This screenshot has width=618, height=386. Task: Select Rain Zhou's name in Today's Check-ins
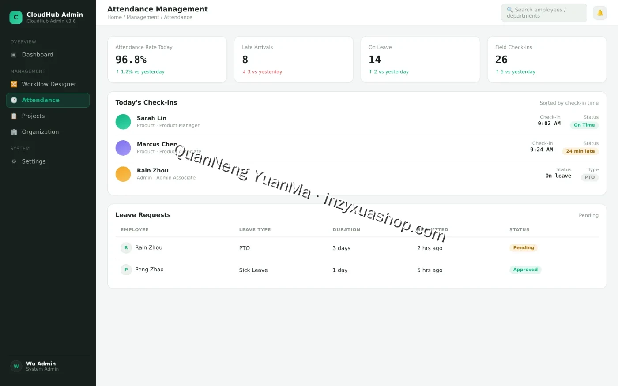pos(153,170)
